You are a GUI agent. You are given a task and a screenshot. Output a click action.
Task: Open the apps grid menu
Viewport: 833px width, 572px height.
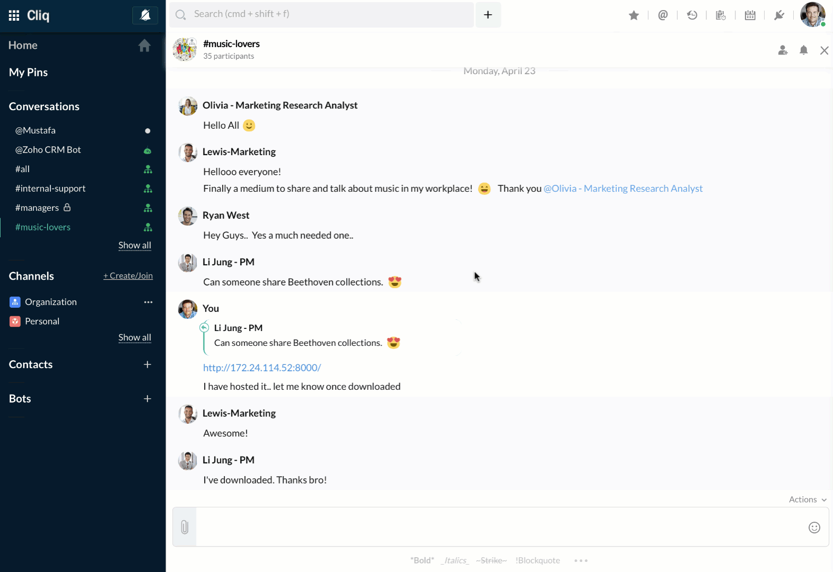14,15
